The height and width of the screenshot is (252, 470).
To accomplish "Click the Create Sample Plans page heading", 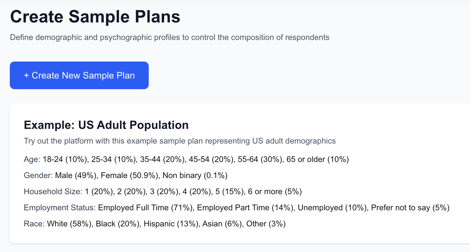I will [95, 17].
